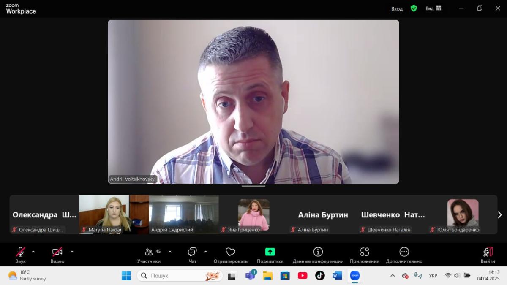Image resolution: width=507 pixels, height=285 pixels.
Task: Expand video options arrow next to Видео
Action: [72, 252]
